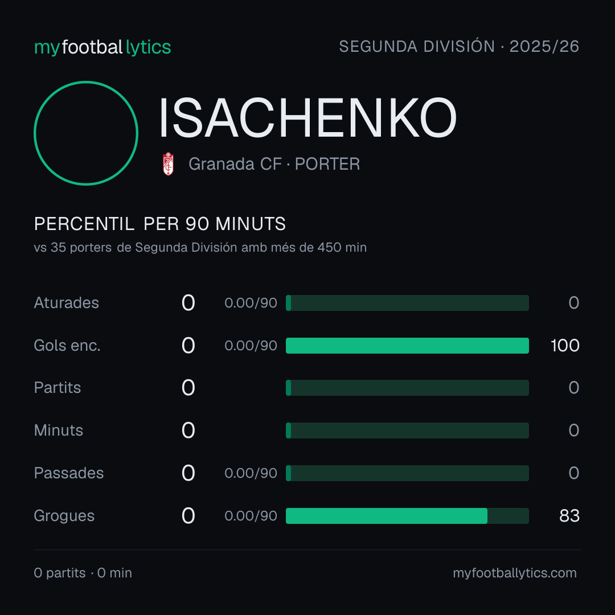Screen dimensions: 615x615
Task: Click the Minuts percentile bar
Action: point(407,430)
